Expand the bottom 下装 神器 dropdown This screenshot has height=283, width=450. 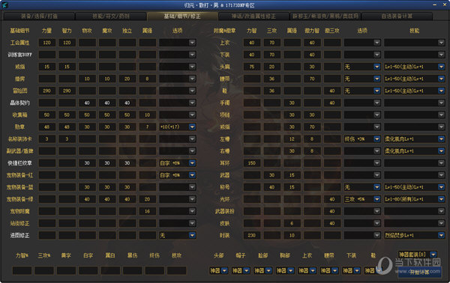357,270
